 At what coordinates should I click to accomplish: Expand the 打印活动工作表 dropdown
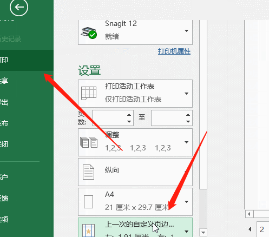pyautogui.click(x=187, y=94)
